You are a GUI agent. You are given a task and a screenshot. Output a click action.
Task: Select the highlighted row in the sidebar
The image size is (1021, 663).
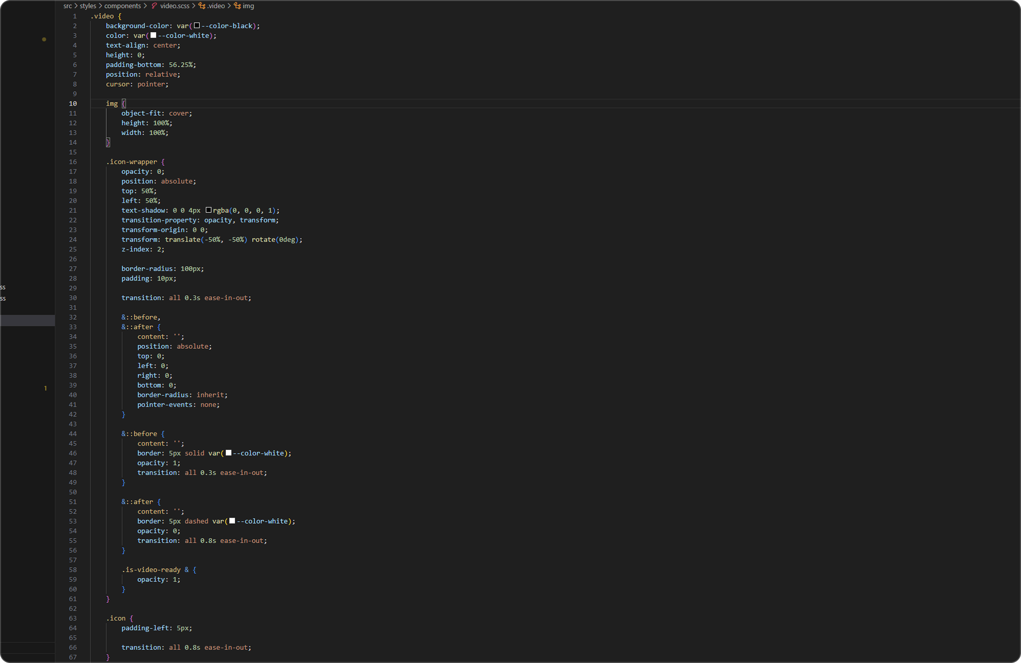(28, 320)
